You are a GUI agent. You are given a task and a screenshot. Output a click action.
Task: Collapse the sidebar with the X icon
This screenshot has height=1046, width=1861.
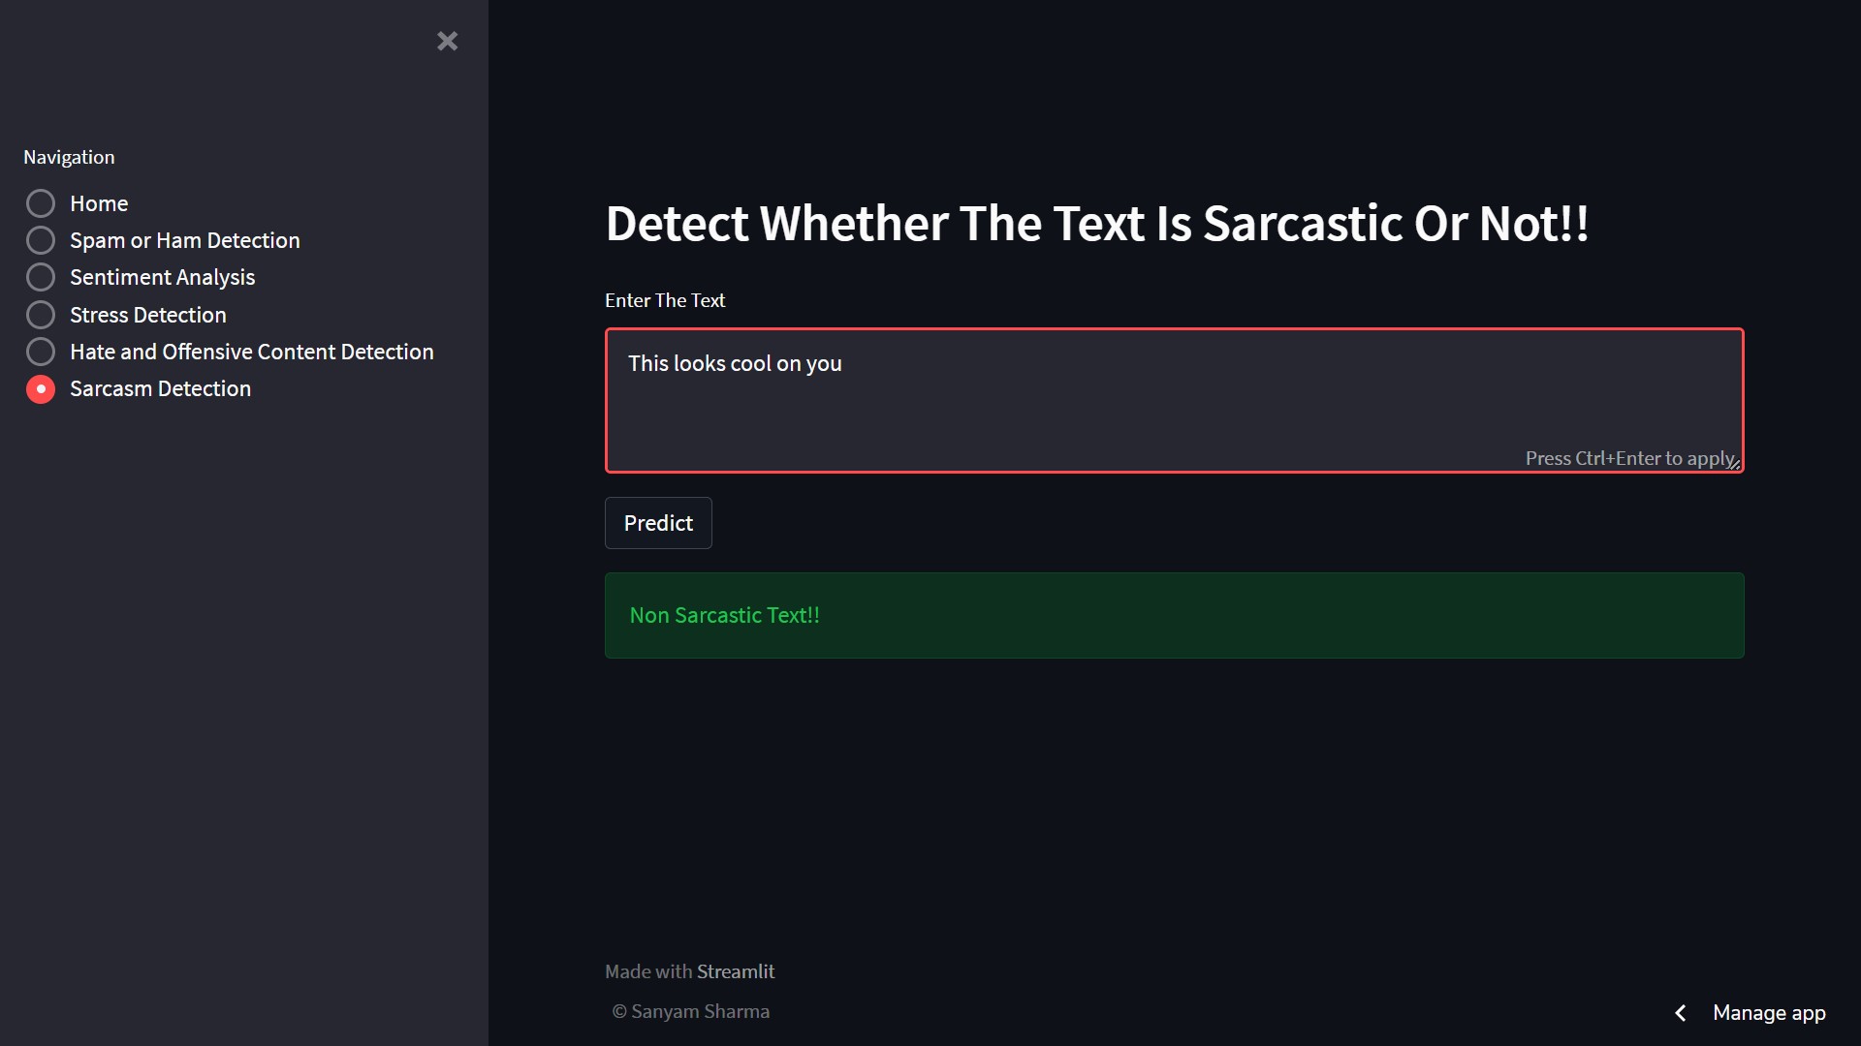pyautogui.click(x=447, y=41)
